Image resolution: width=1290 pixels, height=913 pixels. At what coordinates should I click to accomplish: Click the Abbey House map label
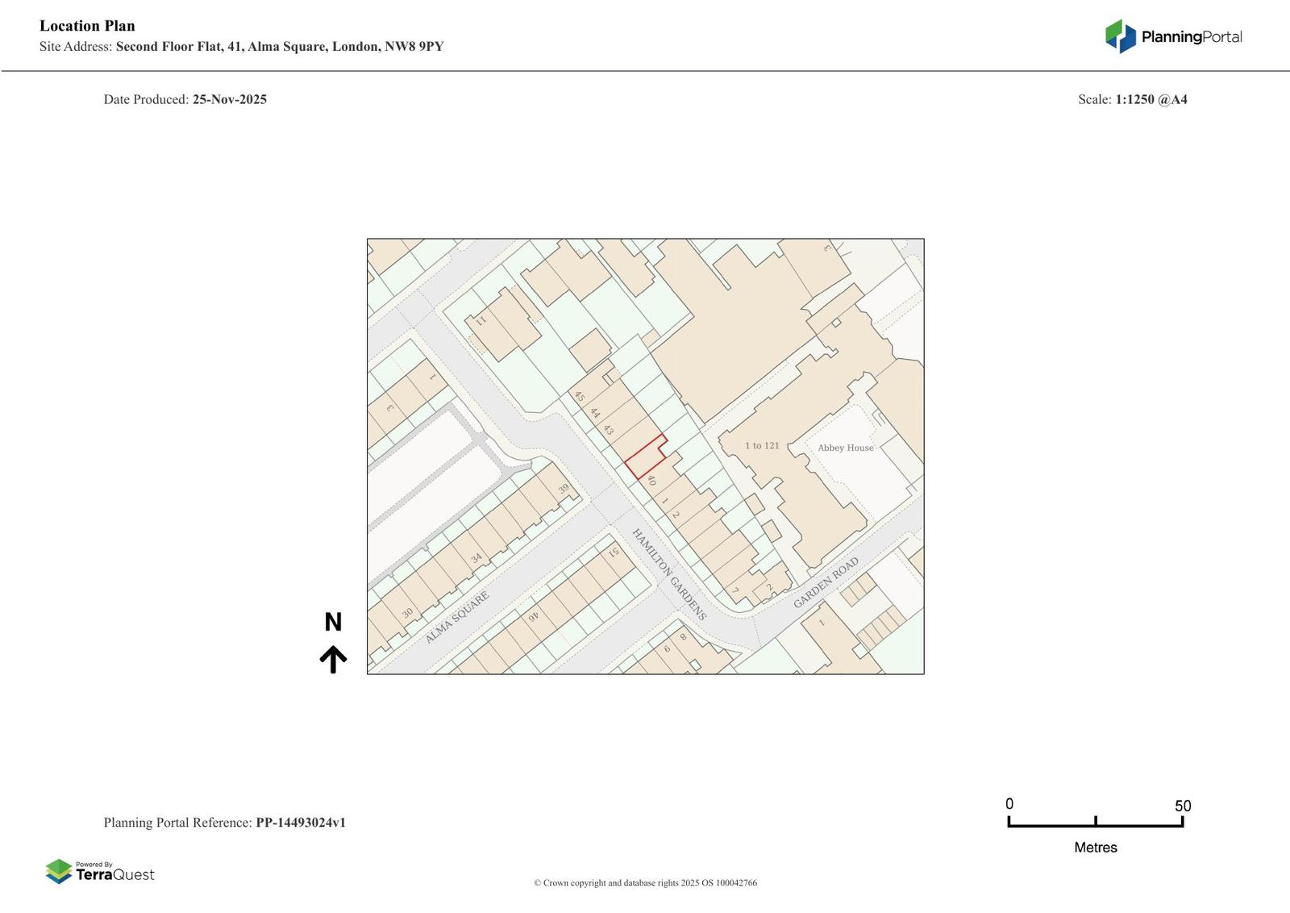(845, 448)
